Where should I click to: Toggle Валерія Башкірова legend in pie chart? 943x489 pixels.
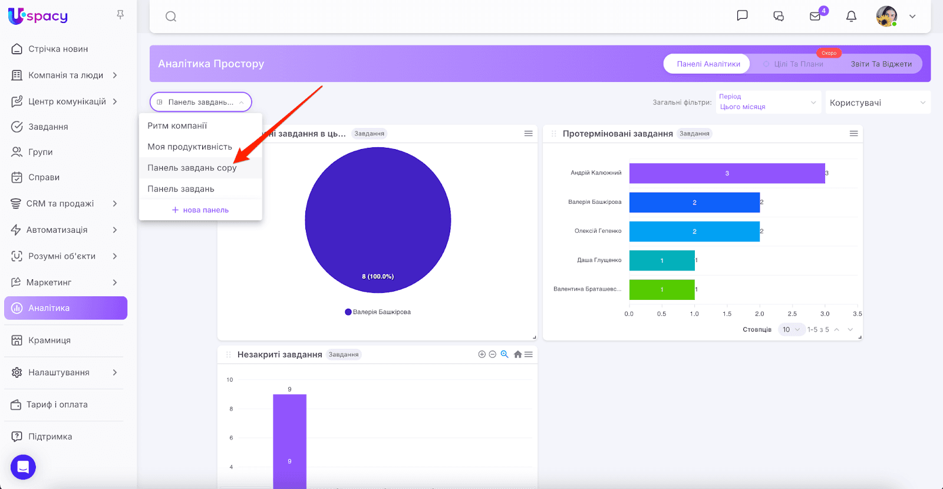coord(378,312)
